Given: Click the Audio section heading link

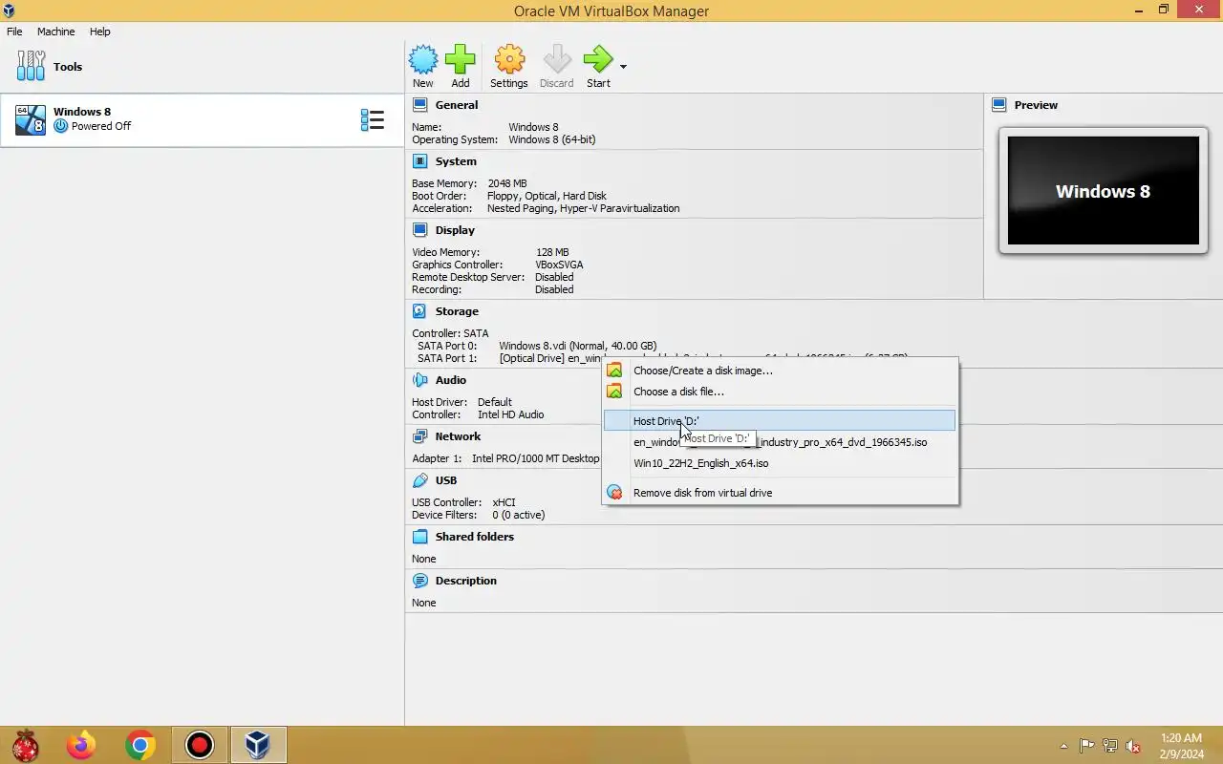Looking at the screenshot, I should click(451, 380).
